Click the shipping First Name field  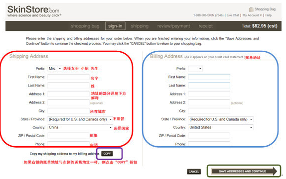(68, 77)
